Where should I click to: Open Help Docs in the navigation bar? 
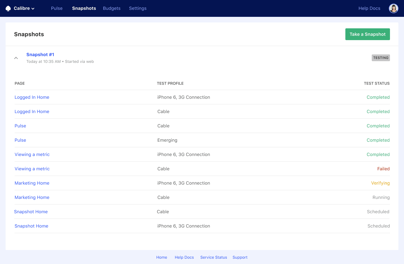click(369, 8)
